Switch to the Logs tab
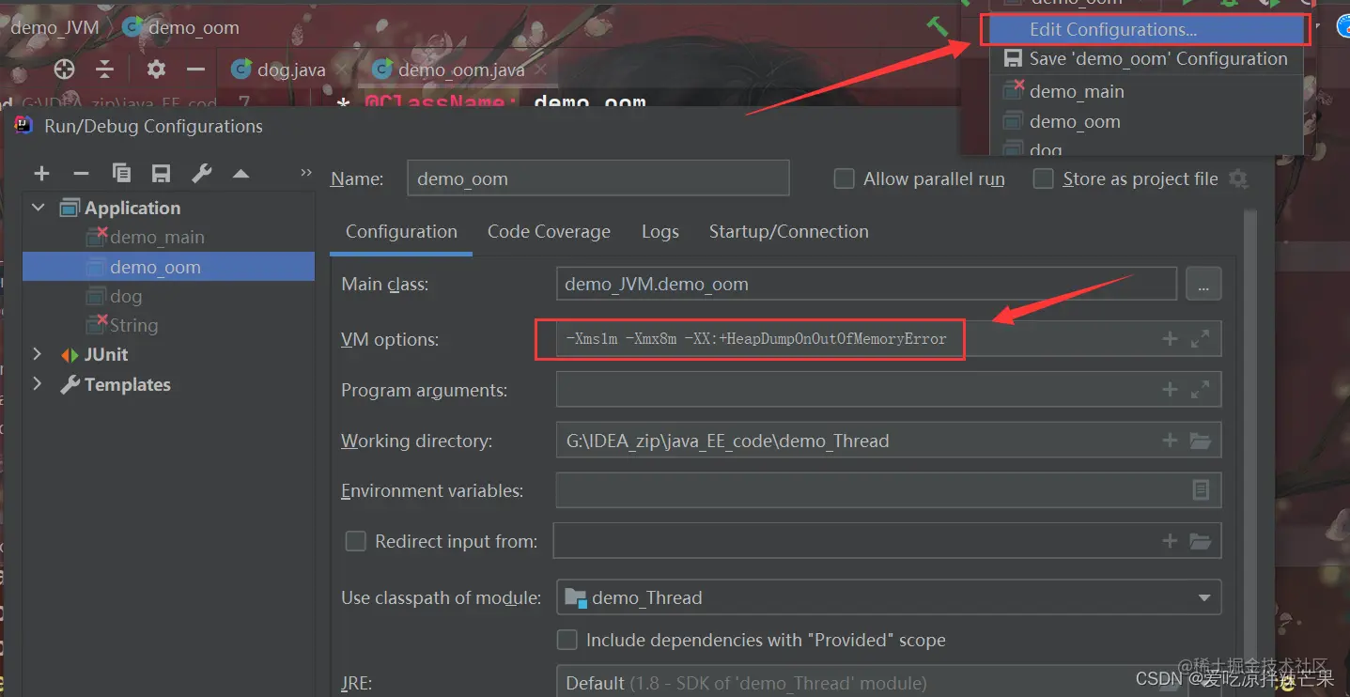Image resolution: width=1350 pixels, height=697 pixels. (659, 231)
